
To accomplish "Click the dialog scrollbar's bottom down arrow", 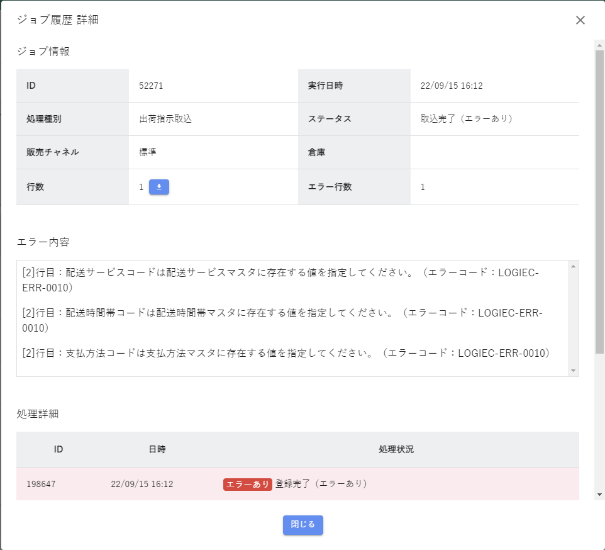I will 599,495.
